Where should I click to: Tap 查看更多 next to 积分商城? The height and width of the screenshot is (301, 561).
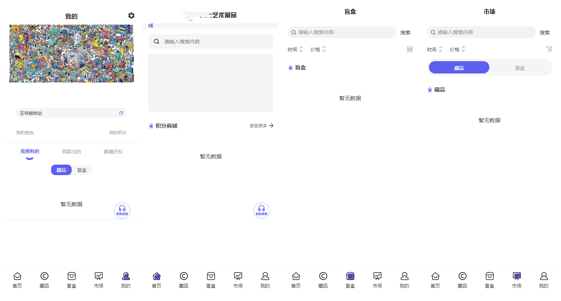point(258,126)
